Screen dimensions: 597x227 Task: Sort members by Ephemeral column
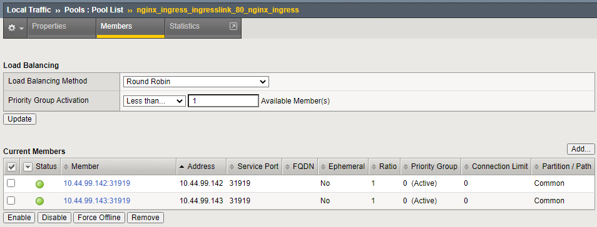coord(343,167)
